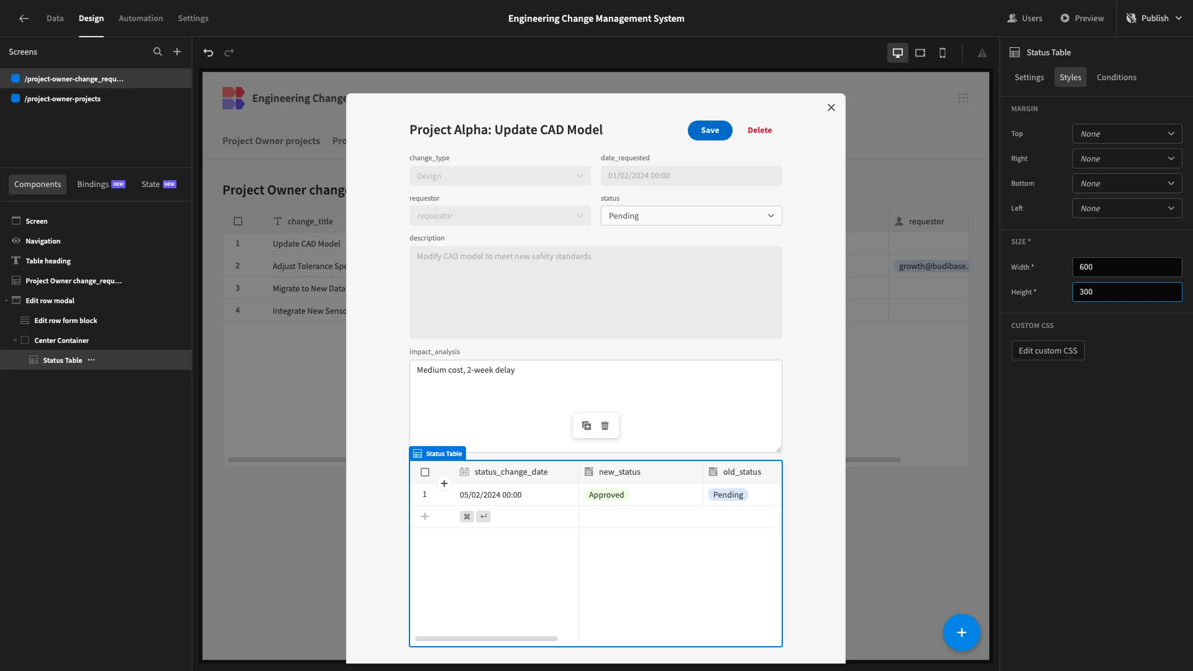
Task: Click the Width input field
Action: [x=1127, y=267]
